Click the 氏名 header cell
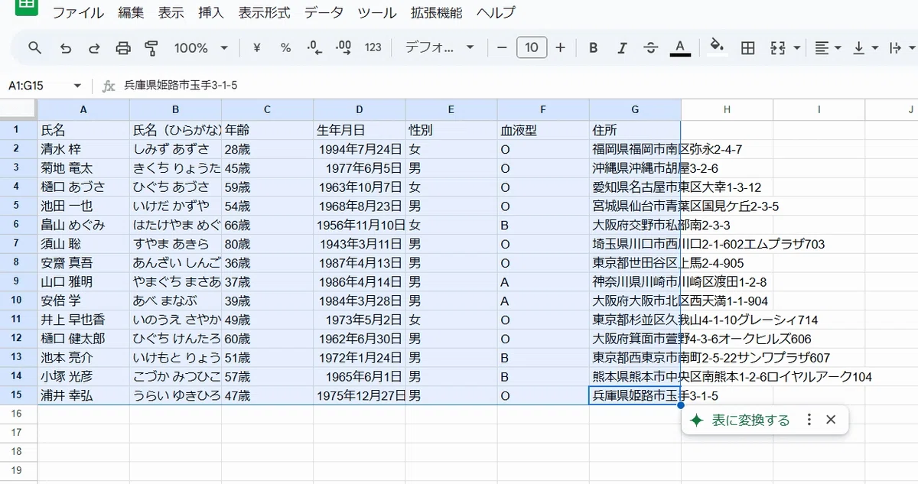 (83, 130)
